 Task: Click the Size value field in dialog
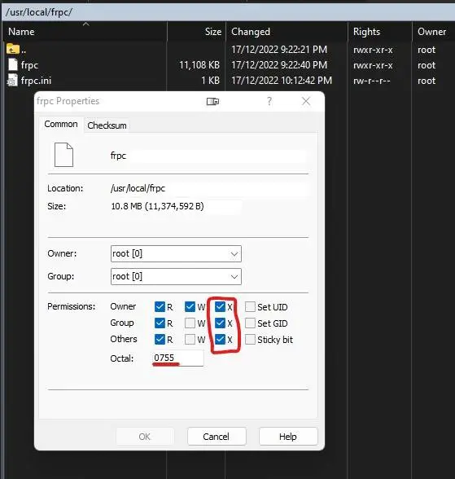(176, 206)
